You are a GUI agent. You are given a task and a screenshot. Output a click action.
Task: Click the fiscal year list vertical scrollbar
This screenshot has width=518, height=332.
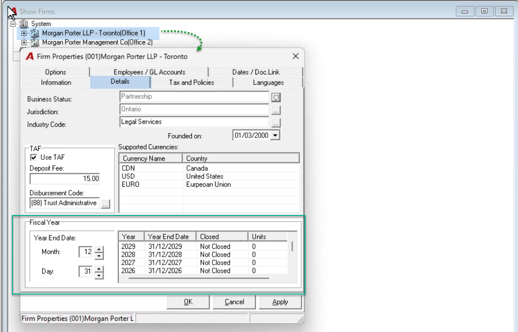point(292,246)
